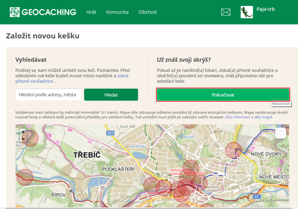This screenshot has height=209, width=298.
Task: Click the TŘEBÍČ label on map
Action: pyautogui.click(x=87, y=155)
